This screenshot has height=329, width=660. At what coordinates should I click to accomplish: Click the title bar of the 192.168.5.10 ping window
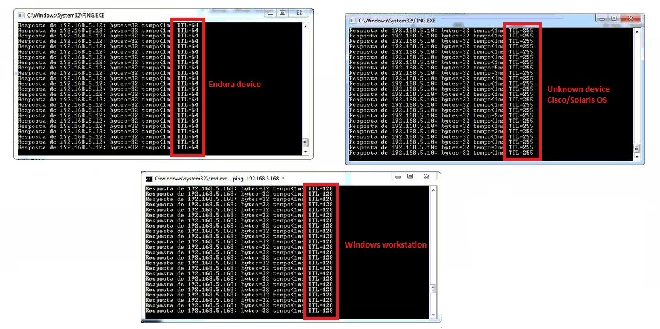[471, 21]
